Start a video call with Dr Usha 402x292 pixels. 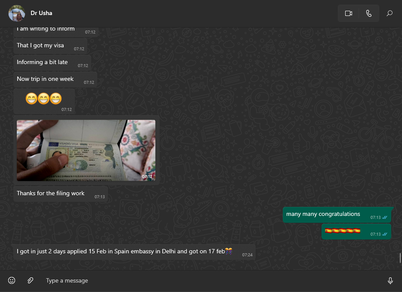[x=349, y=13]
